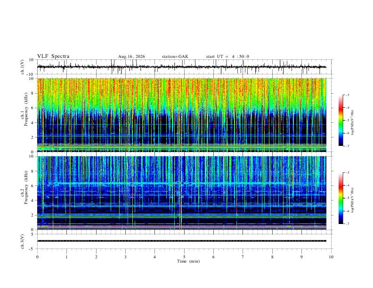Screen dimensions: 373x288
Task: Click the 6 kHz horizontal band in ch.2
Action: pos(181,184)
